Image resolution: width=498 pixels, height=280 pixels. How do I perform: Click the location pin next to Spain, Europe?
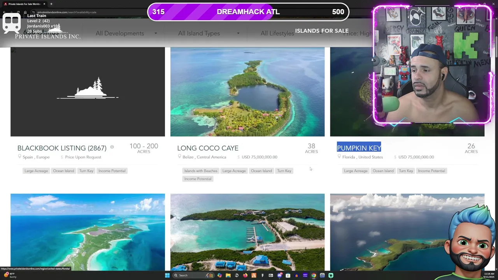pos(19,157)
